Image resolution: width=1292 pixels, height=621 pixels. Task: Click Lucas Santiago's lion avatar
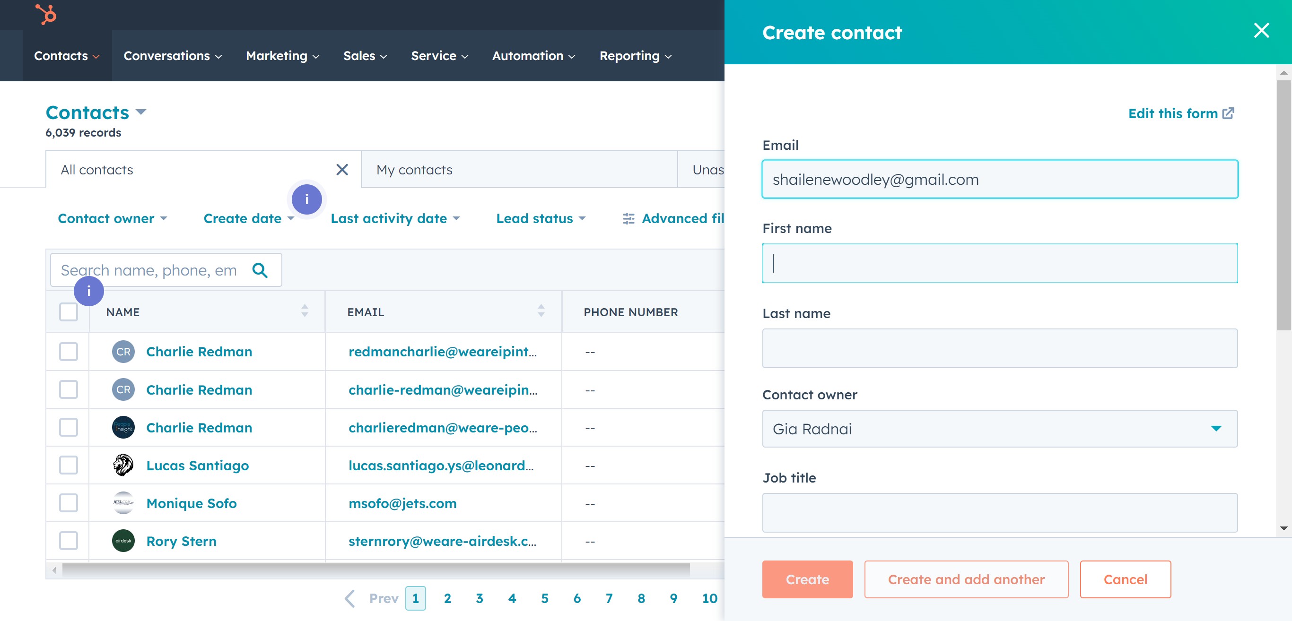click(123, 465)
